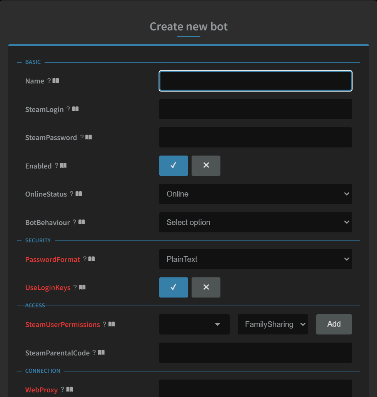Open the PasswordFormat dropdown showing PlainText

255,259
